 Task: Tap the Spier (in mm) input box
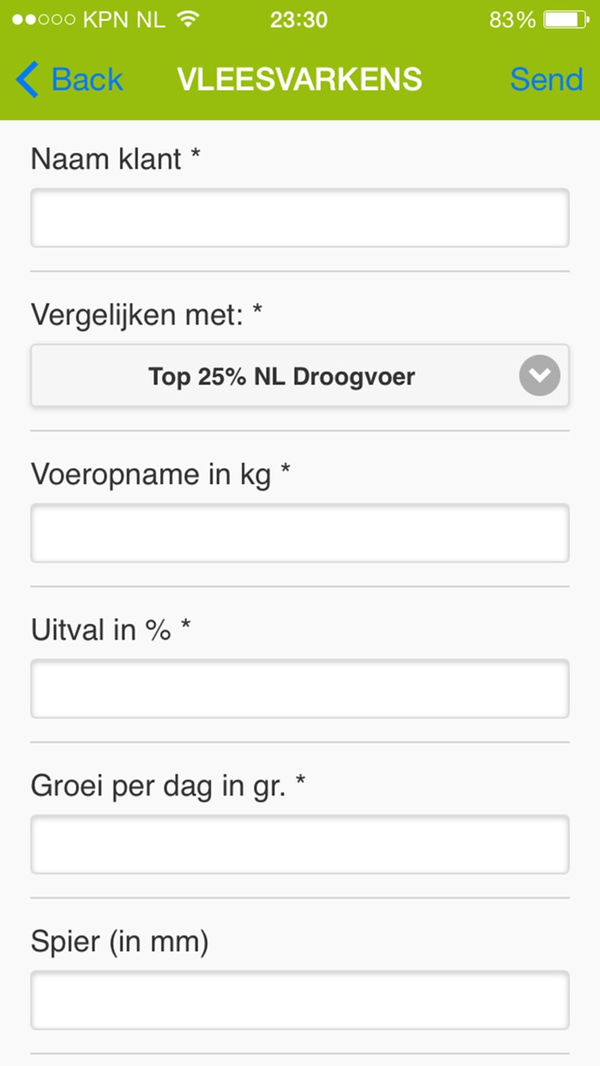pos(299,1000)
